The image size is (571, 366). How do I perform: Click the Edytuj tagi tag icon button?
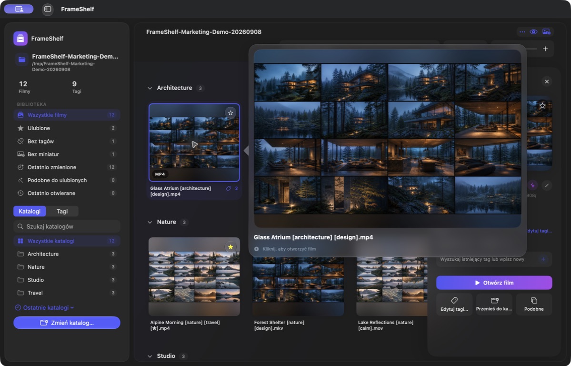(x=454, y=304)
